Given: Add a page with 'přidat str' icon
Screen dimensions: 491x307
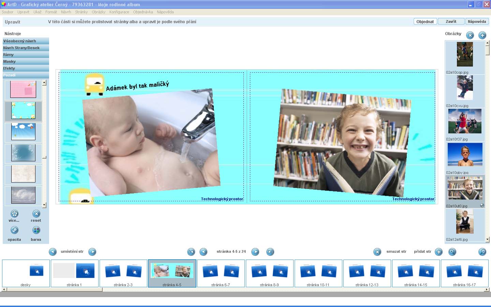Looking at the screenshot, I should coord(438,252).
